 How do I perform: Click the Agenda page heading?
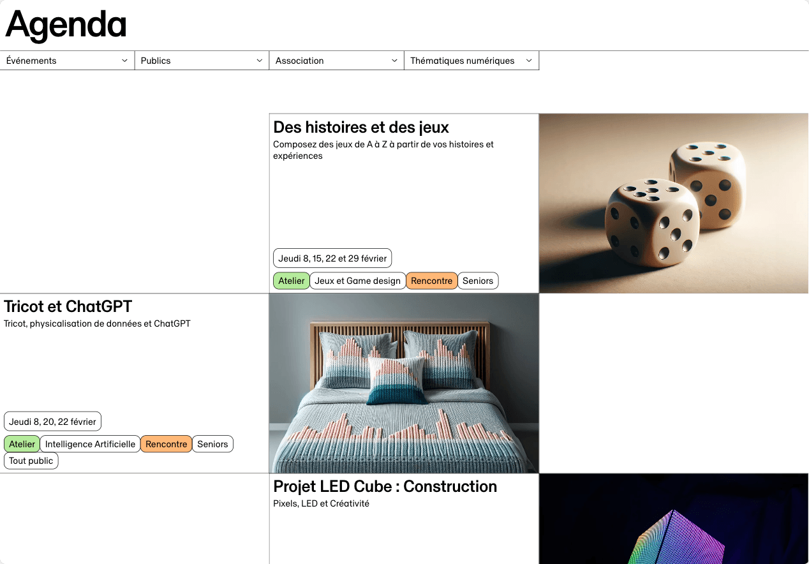click(x=66, y=25)
